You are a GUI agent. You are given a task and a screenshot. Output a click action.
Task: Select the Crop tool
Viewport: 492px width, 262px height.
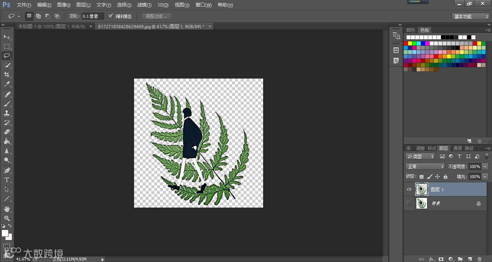(7, 75)
